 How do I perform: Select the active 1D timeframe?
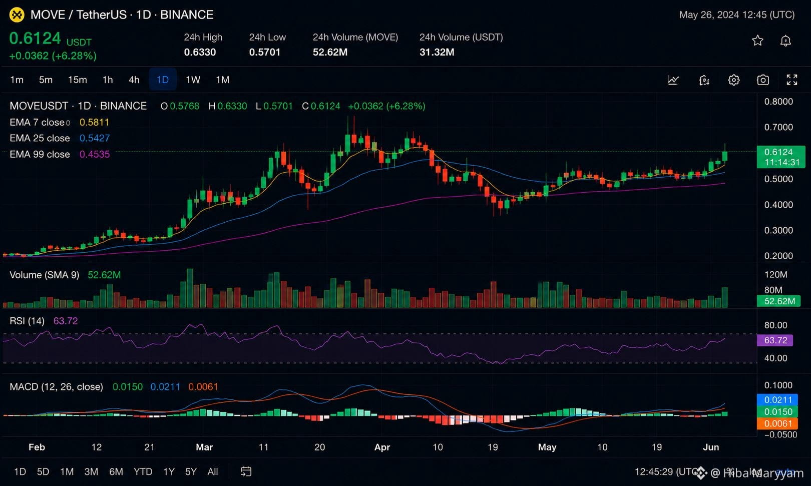(x=163, y=80)
